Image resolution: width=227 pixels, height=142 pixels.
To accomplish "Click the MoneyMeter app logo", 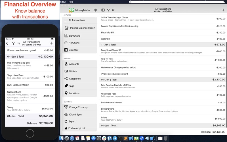I will pyautogui.click(x=72, y=10).
